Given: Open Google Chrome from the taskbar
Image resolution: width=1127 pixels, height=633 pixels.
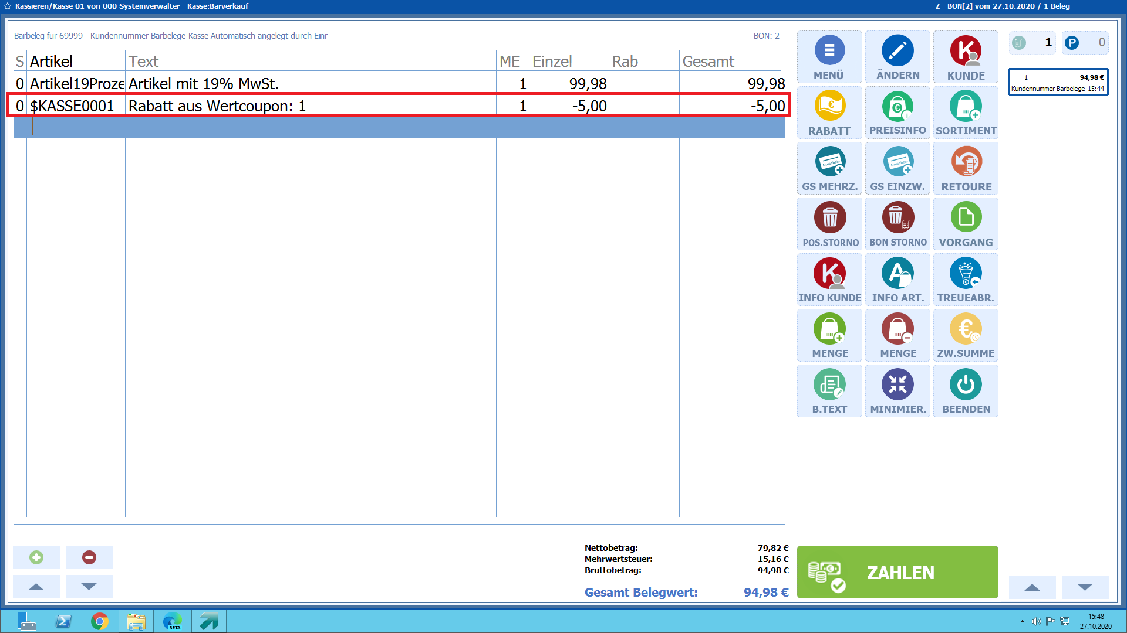Looking at the screenshot, I should pos(100,621).
